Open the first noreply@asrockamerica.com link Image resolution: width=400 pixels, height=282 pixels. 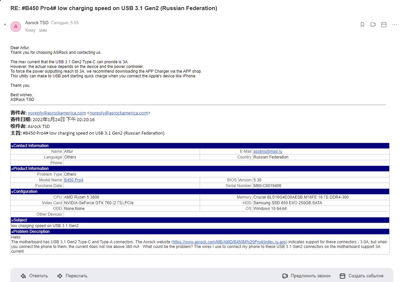coord(56,113)
